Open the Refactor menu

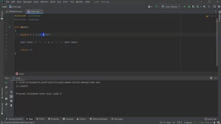(x=45, y=2)
